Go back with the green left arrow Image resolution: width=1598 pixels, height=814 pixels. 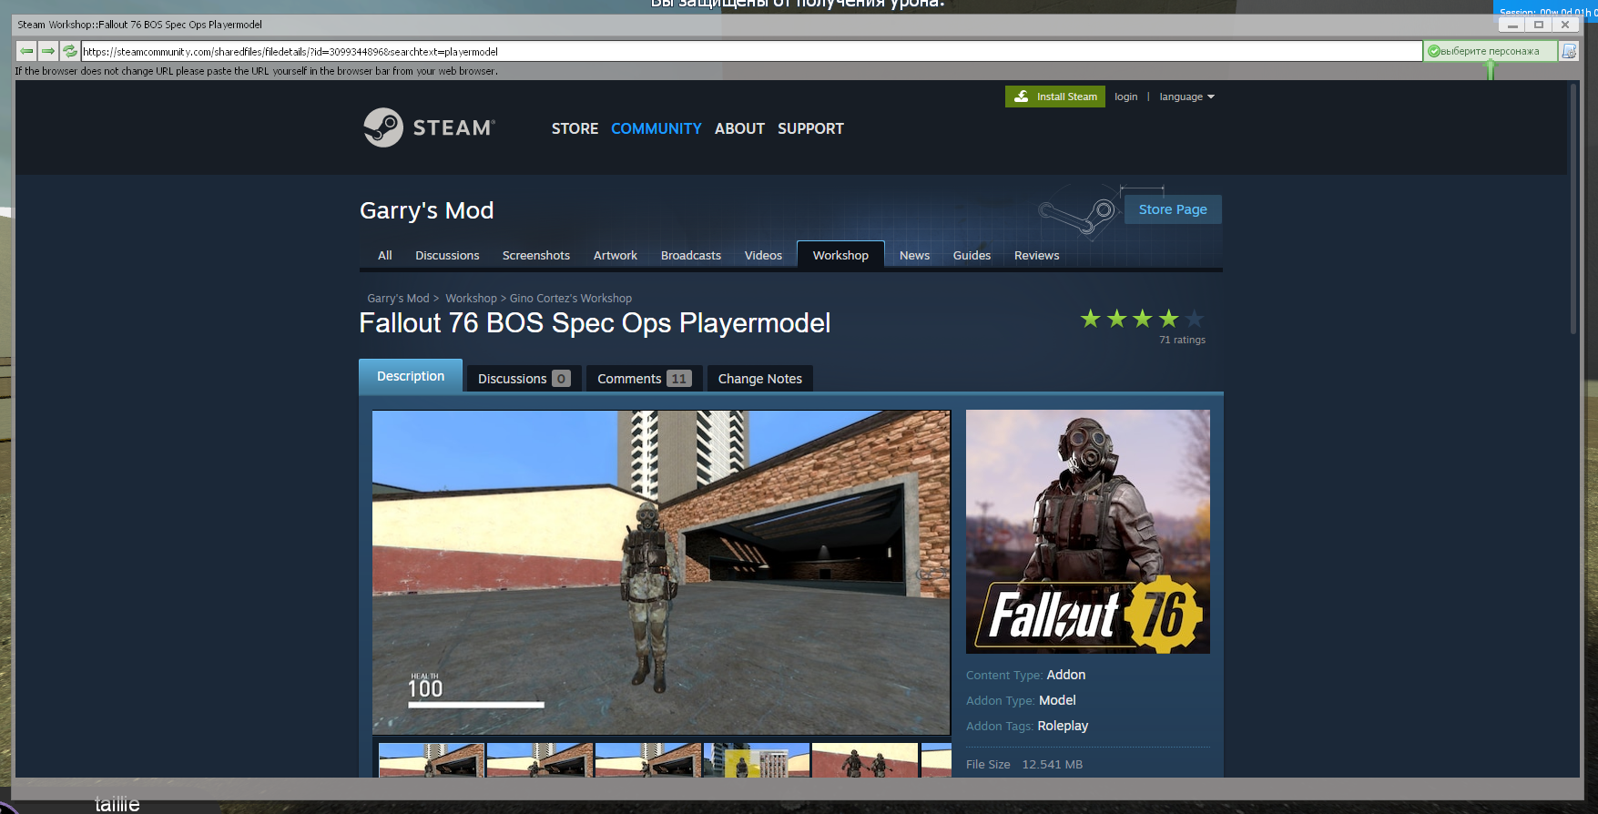[x=26, y=51]
